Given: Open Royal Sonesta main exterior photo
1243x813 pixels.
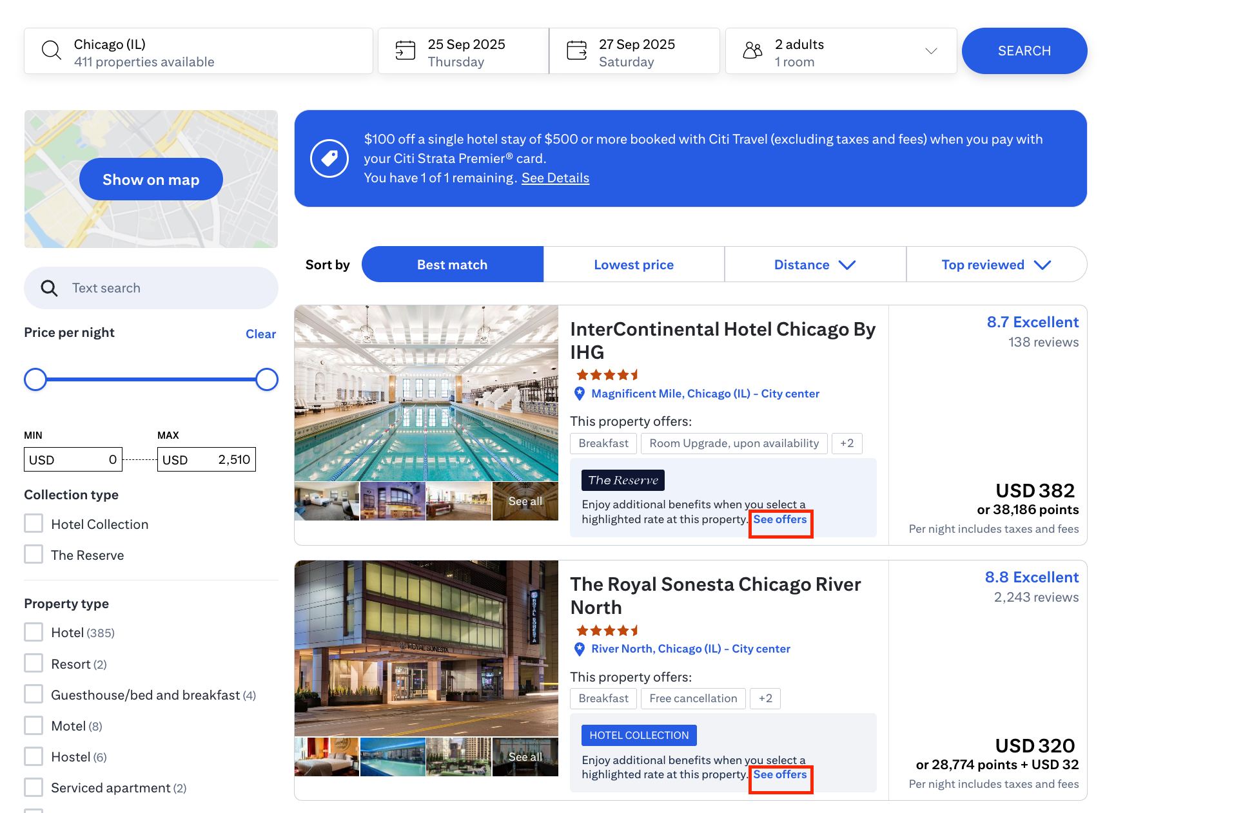Looking at the screenshot, I should point(426,648).
